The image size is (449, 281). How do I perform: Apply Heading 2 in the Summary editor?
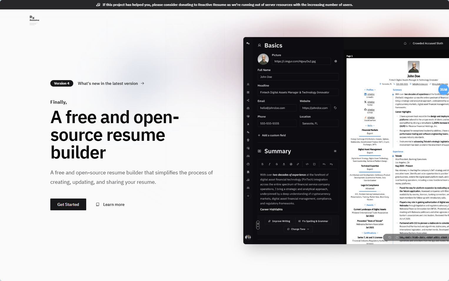click(331, 164)
